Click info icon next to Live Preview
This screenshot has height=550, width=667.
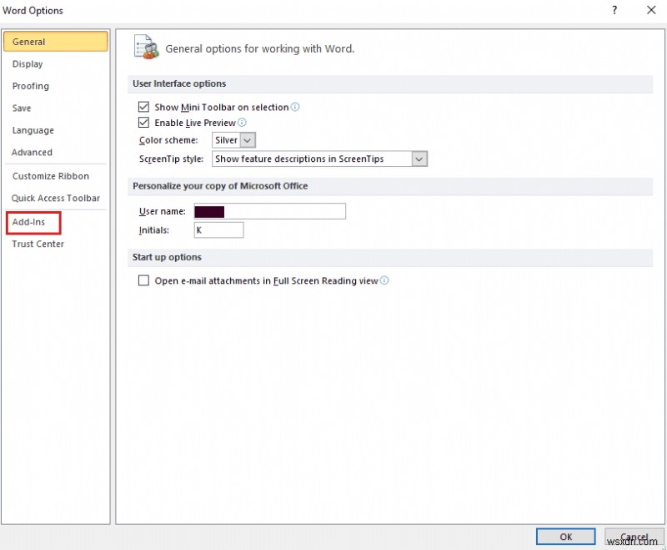242,123
